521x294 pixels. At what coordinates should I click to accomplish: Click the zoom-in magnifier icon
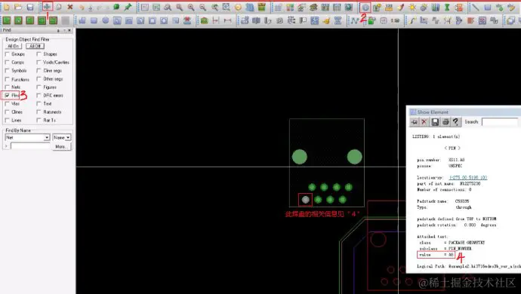click(191, 7)
